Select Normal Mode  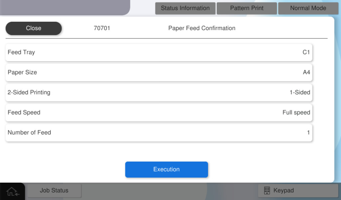point(308,8)
